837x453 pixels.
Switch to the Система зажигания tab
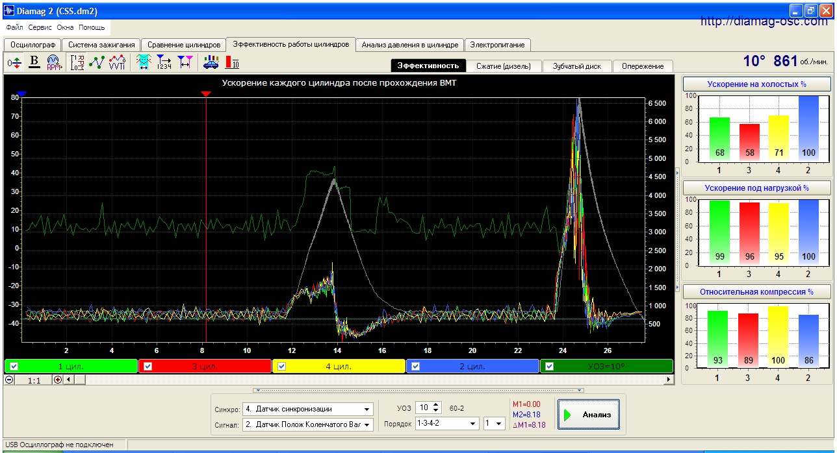(x=101, y=45)
